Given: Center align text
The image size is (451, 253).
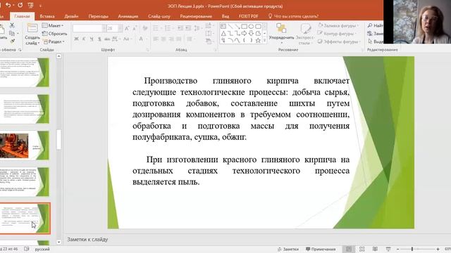Looking at the screenshot, I should (x=163, y=39).
